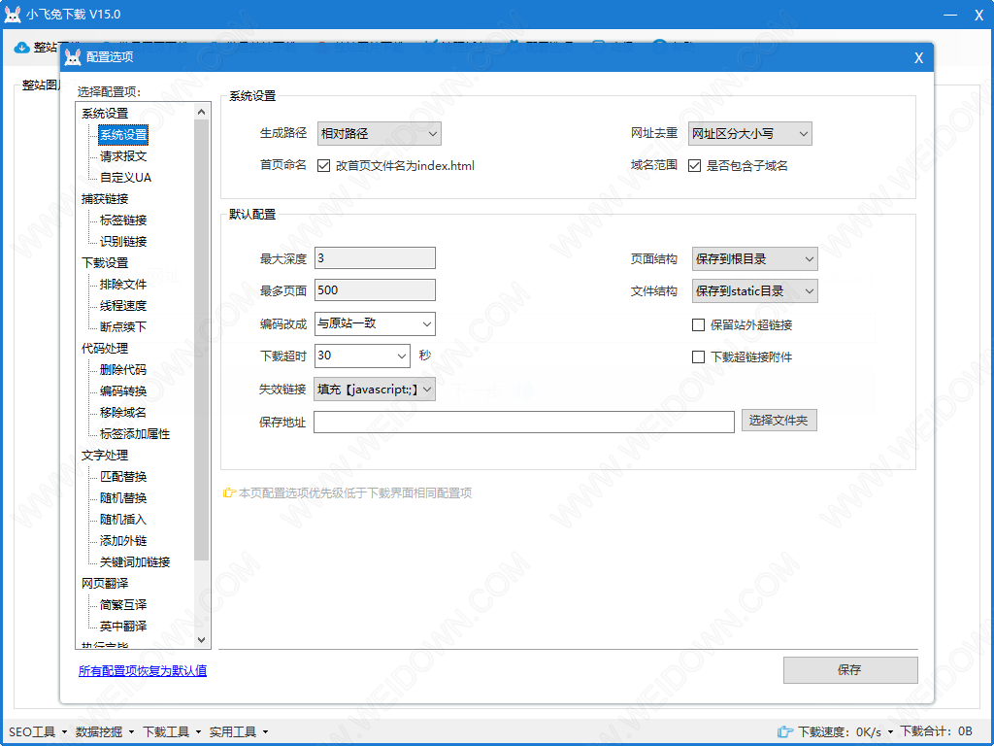Screen dimensions: 994x746
Task: Toggle 改首页文件名为index.html checkbox
Action: [x=324, y=165]
